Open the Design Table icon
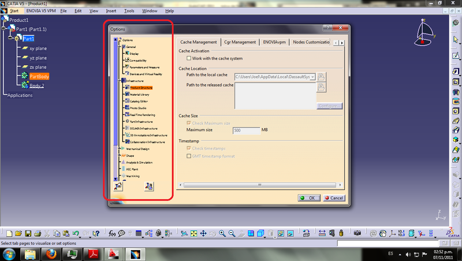 point(139,234)
